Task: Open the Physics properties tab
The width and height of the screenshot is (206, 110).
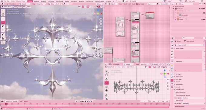Action: pos(172,74)
